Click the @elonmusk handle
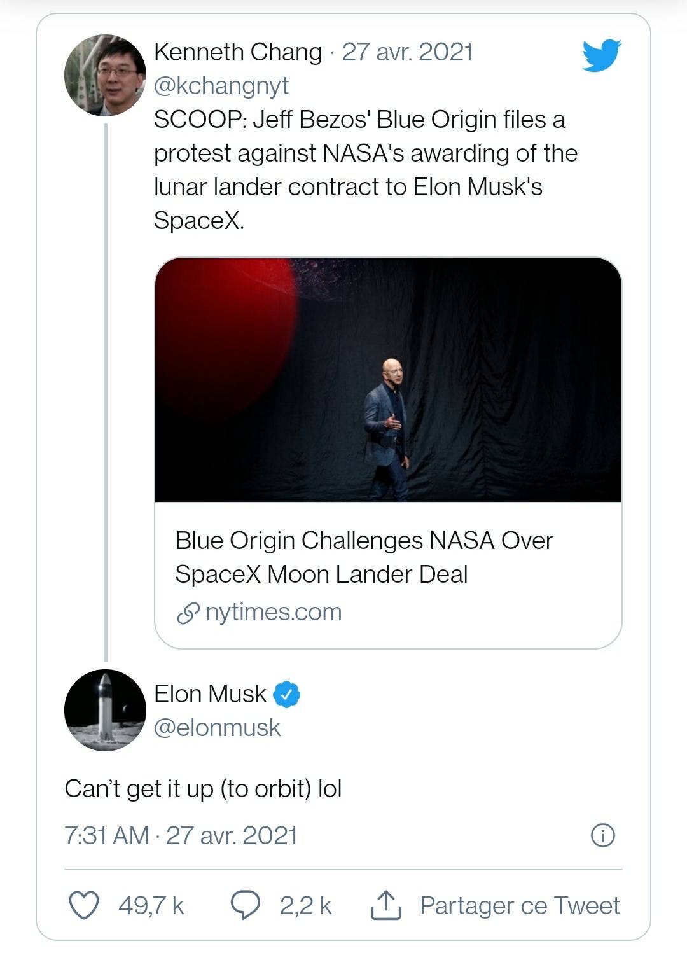This screenshot has width=687, height=960. pyautogui.click(x=217, y=728)
